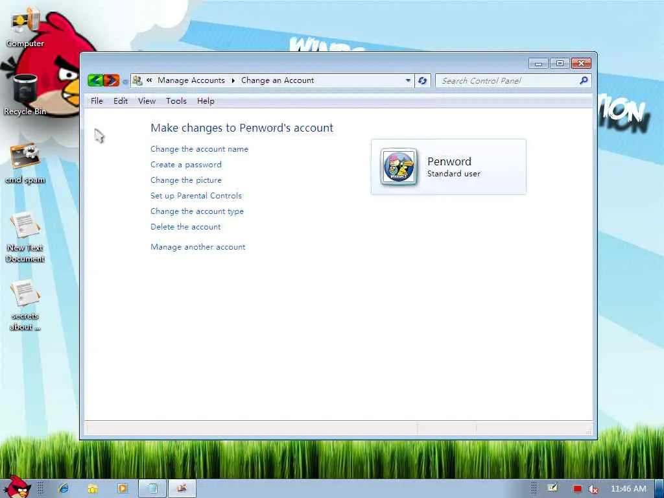Launch the media player taskbar icon
The width and height of the screenshot is (664, 498).
pos(123,489)
